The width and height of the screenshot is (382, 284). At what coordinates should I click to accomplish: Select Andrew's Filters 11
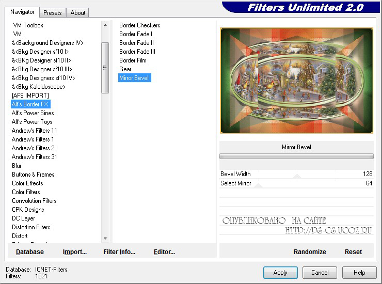click(35, 131)
